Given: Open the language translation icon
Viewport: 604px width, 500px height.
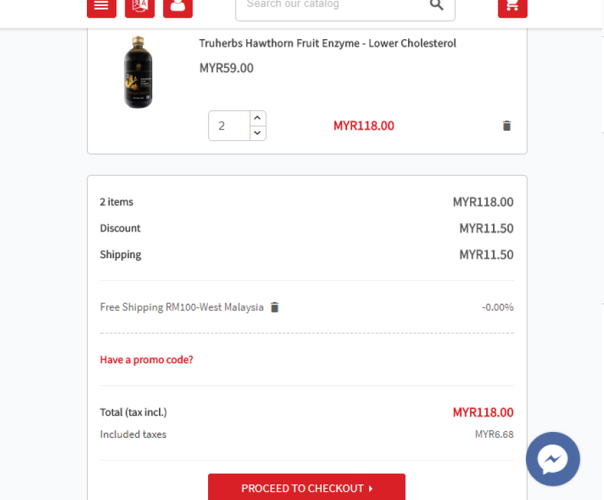Looking at the screenshot, I should (x=139, y=7).
